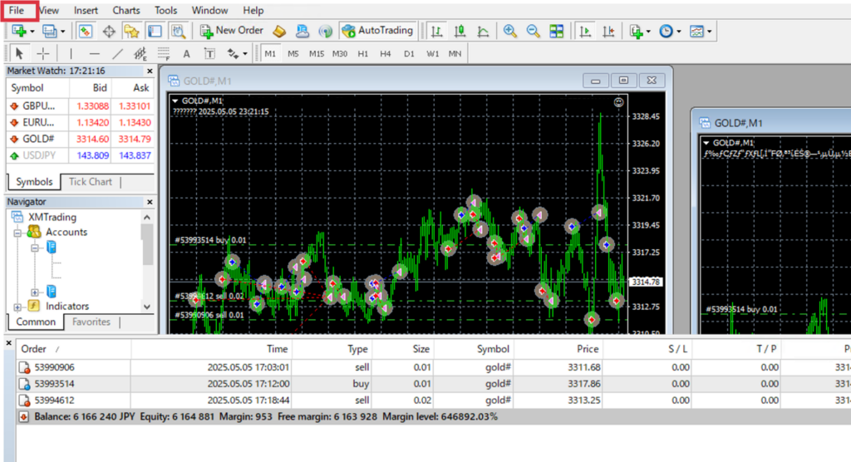Zoom out on the chart
This screenshot has width=851, height=462.
point(533,31)
